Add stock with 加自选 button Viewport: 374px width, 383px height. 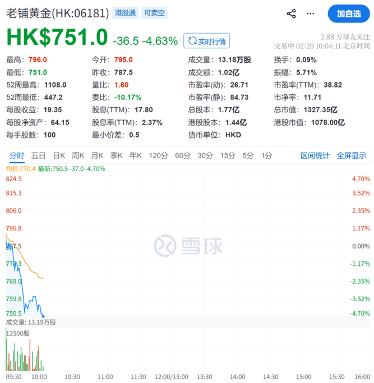point(349,13)
